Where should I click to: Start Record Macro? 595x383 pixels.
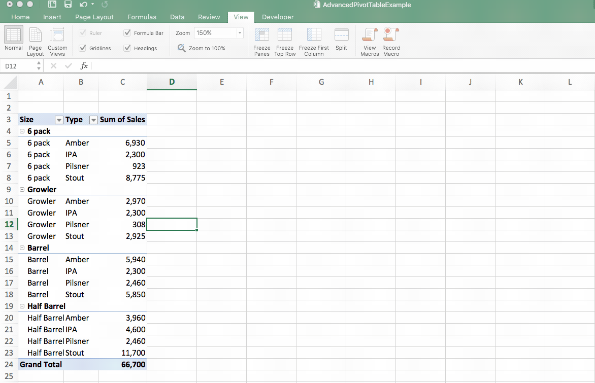(x=390, y=41)
